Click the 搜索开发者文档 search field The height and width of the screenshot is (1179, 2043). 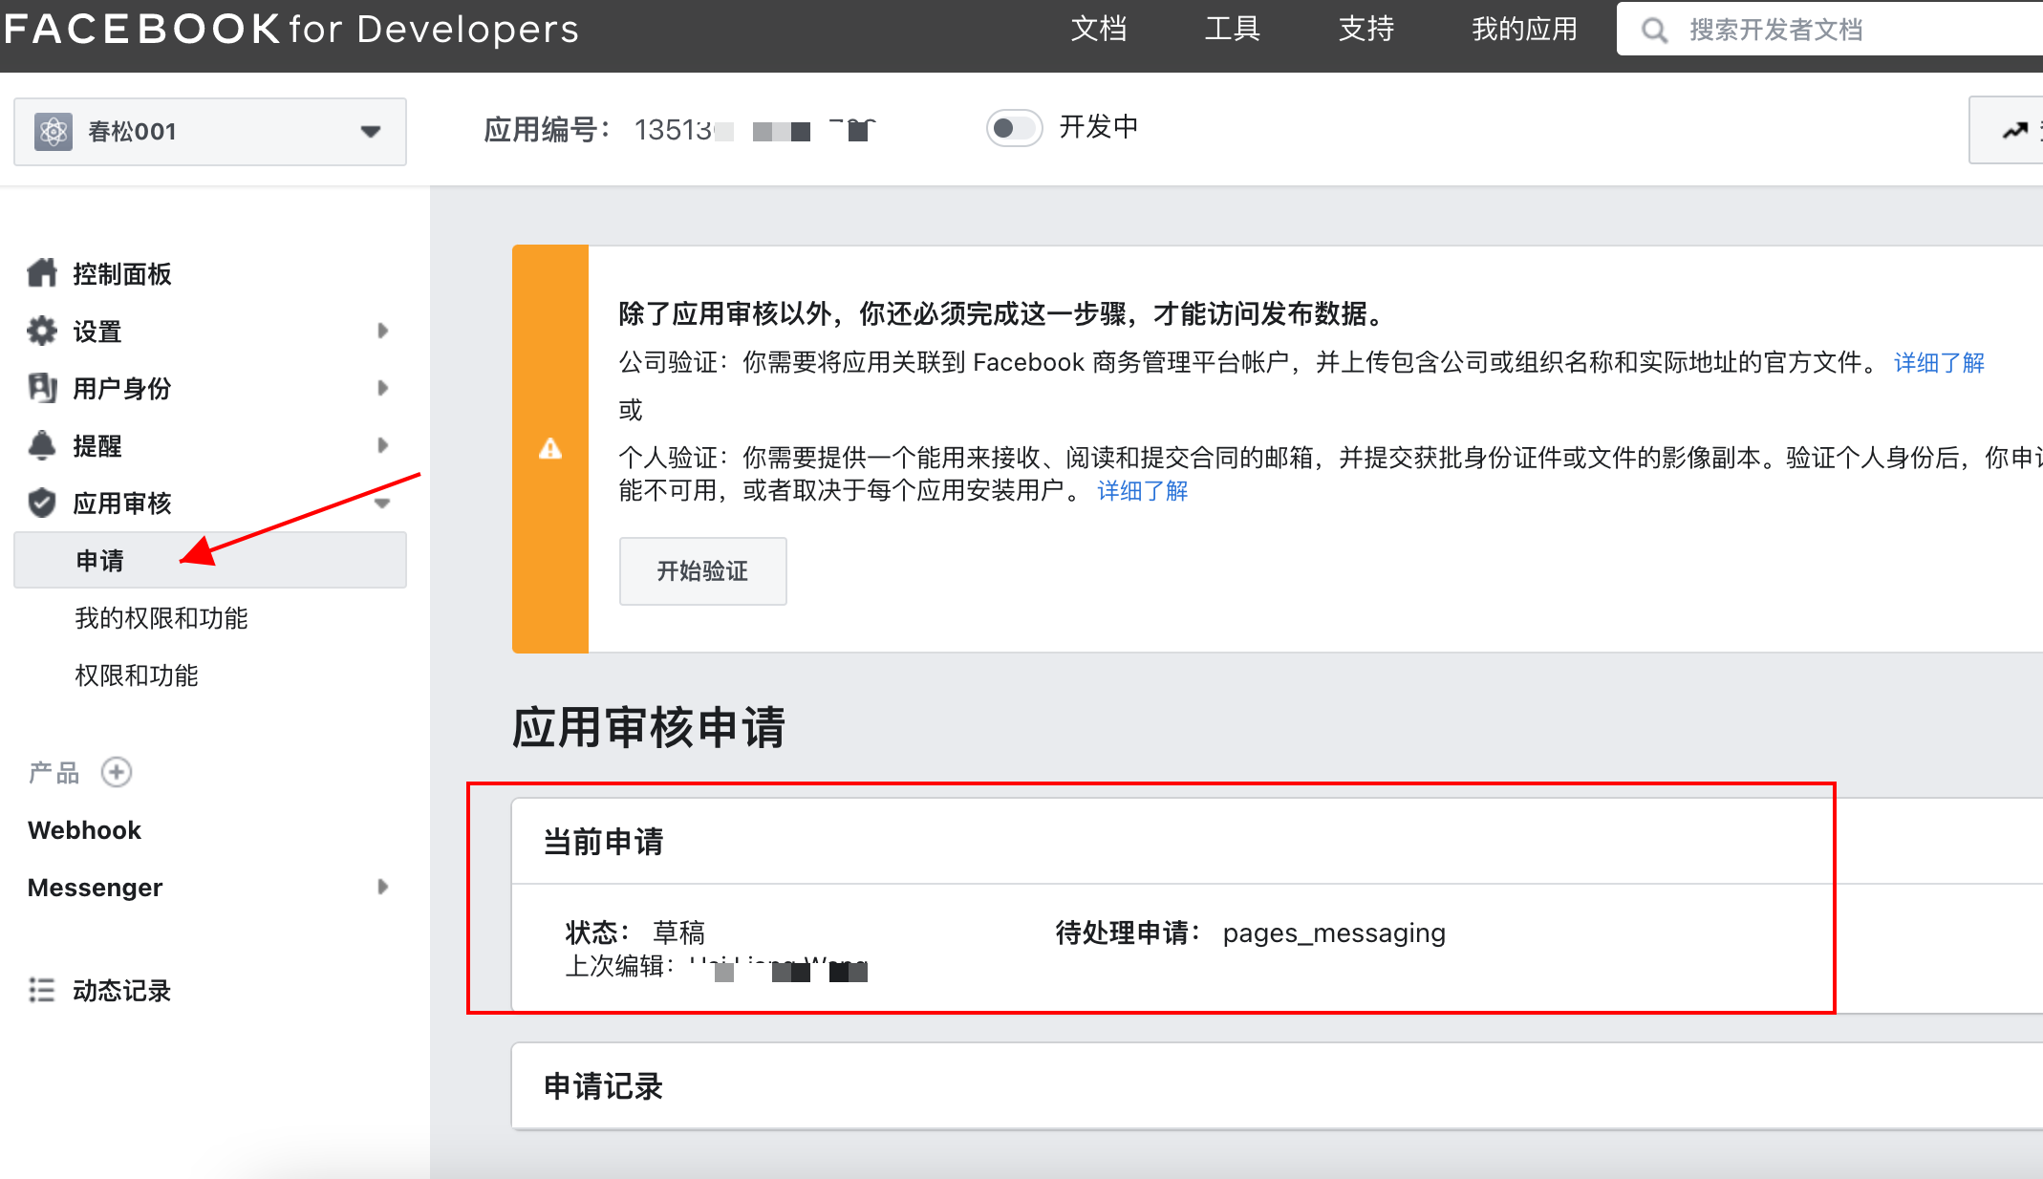(1830, 30)
